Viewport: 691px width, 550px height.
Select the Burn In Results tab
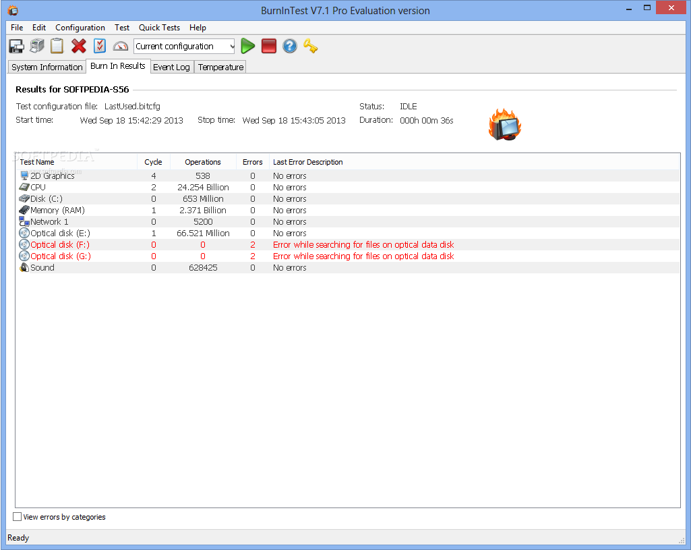(x=118, y=65)
